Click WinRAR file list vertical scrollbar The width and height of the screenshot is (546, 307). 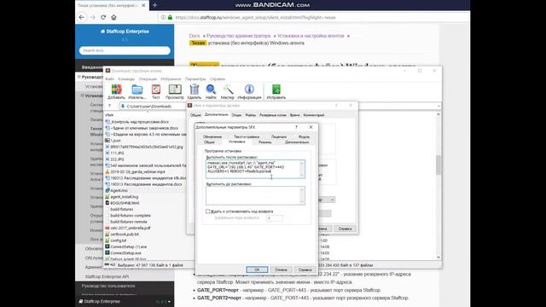[x=439, y=186]
